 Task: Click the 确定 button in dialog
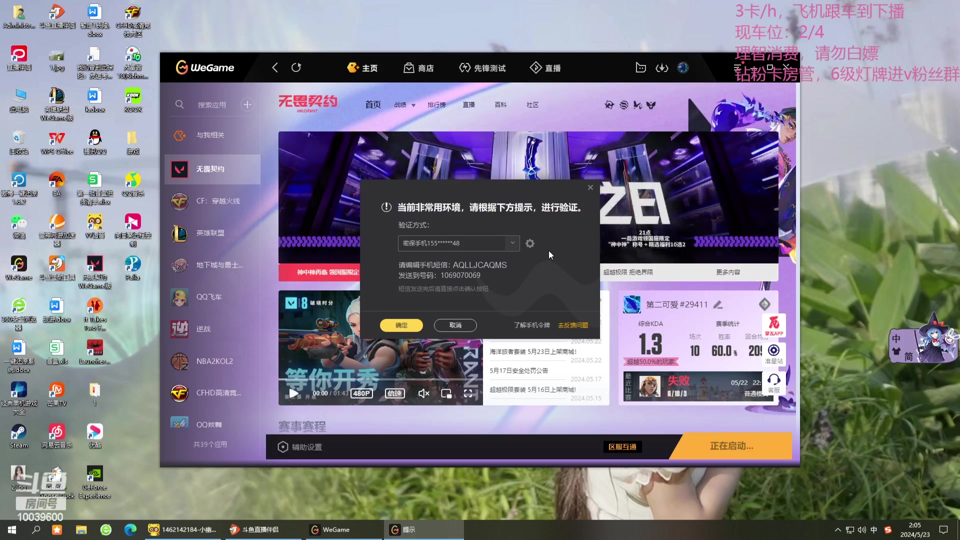(401, 325)
